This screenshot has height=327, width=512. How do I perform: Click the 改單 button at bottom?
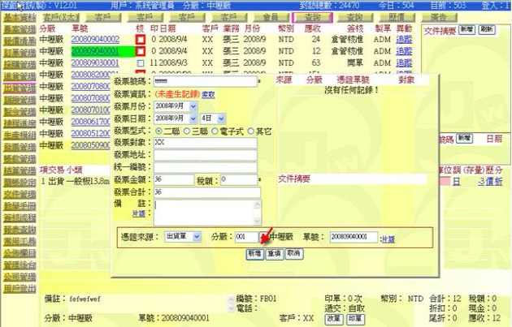pos(334,320)
